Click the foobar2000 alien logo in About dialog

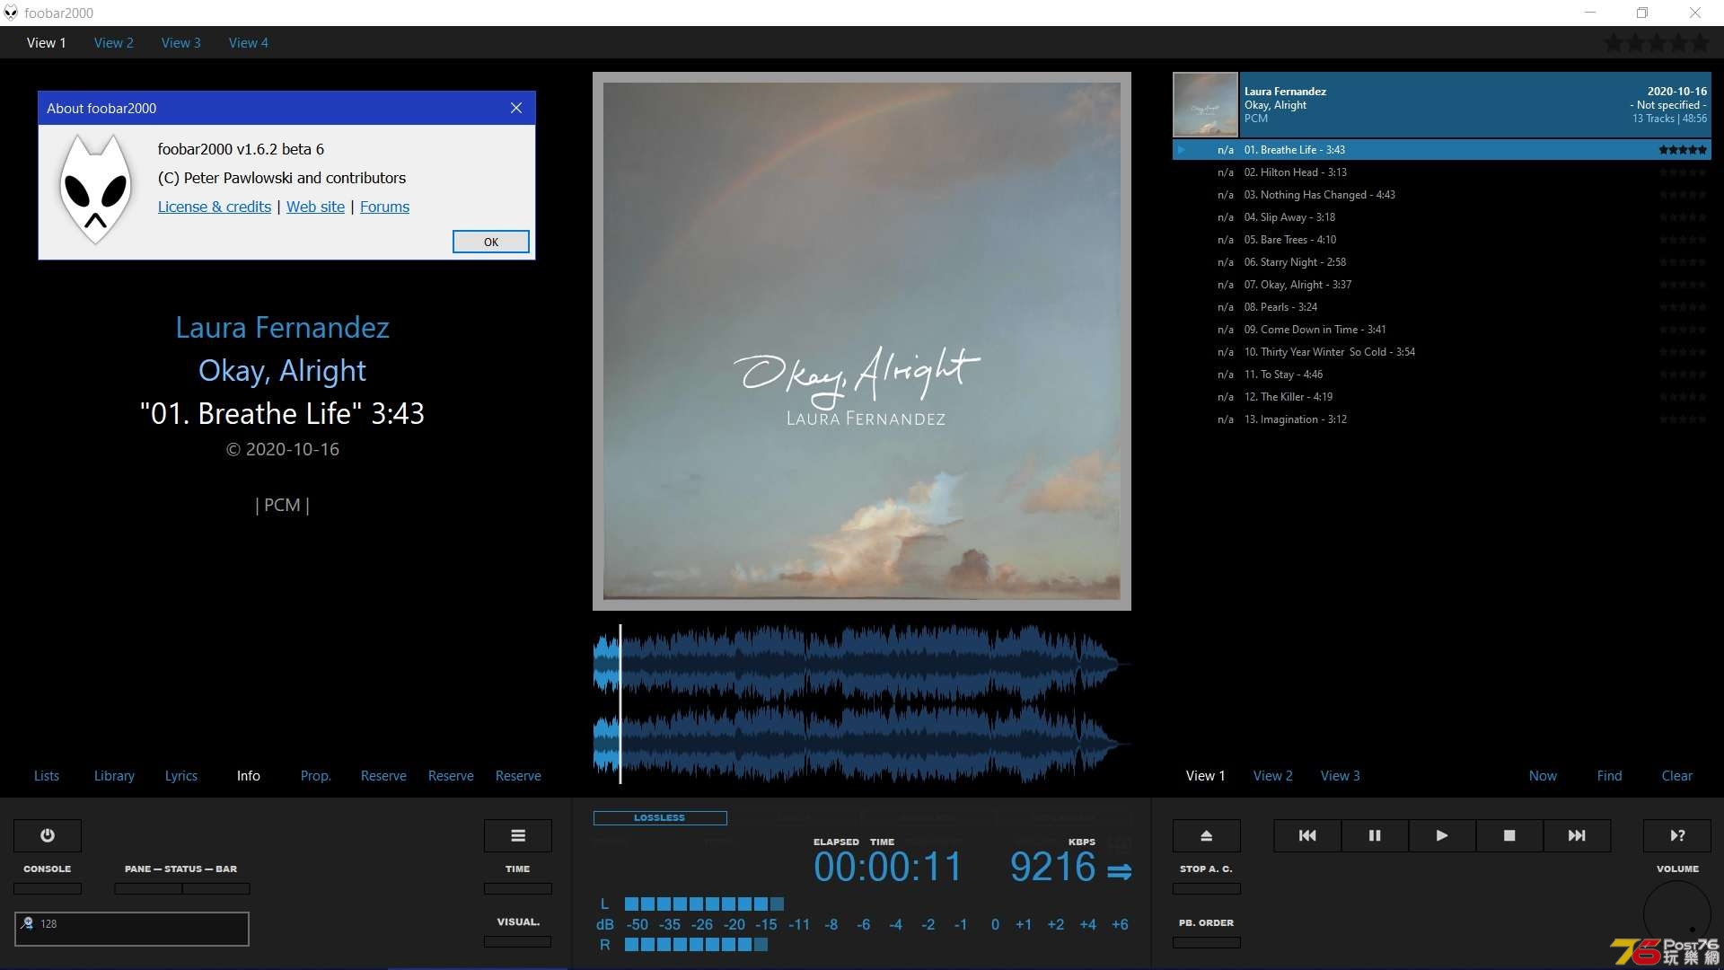pyautogui.click(x=95, y=189)
